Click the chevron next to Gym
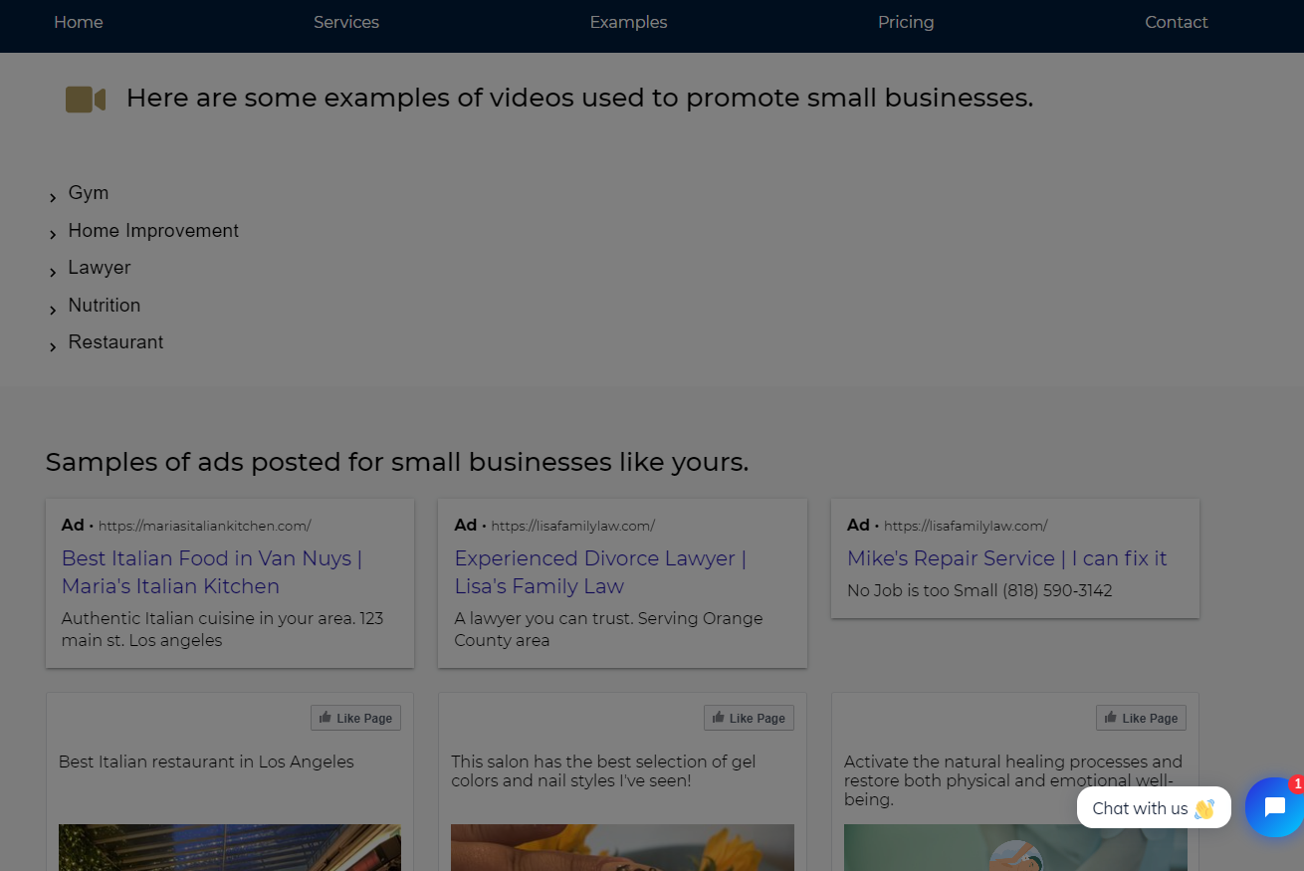Screen dimensions: 1304x871 [53, 198]
